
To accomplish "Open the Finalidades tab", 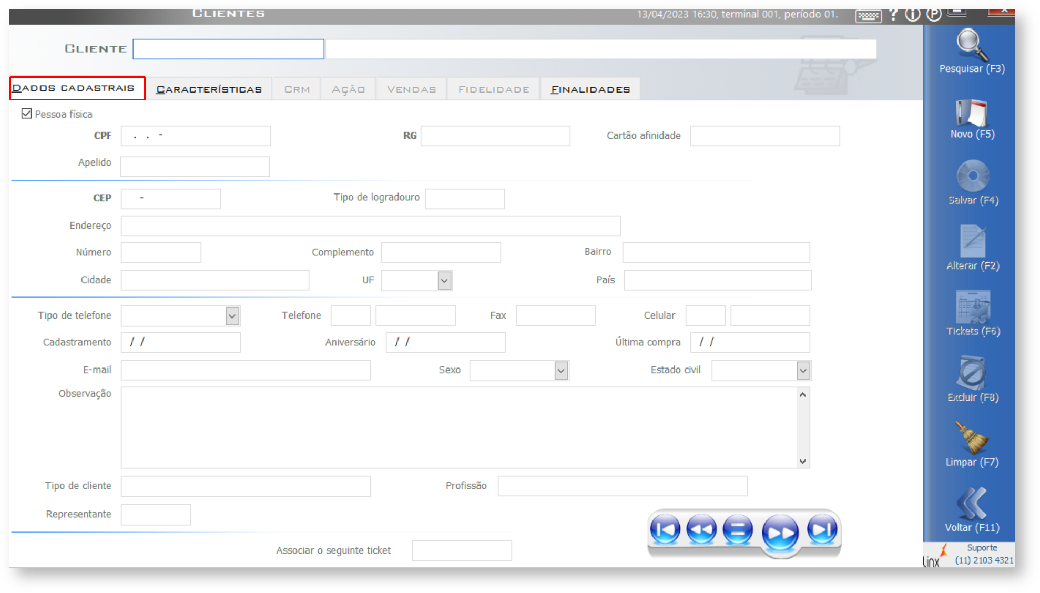I will point(590,89).
